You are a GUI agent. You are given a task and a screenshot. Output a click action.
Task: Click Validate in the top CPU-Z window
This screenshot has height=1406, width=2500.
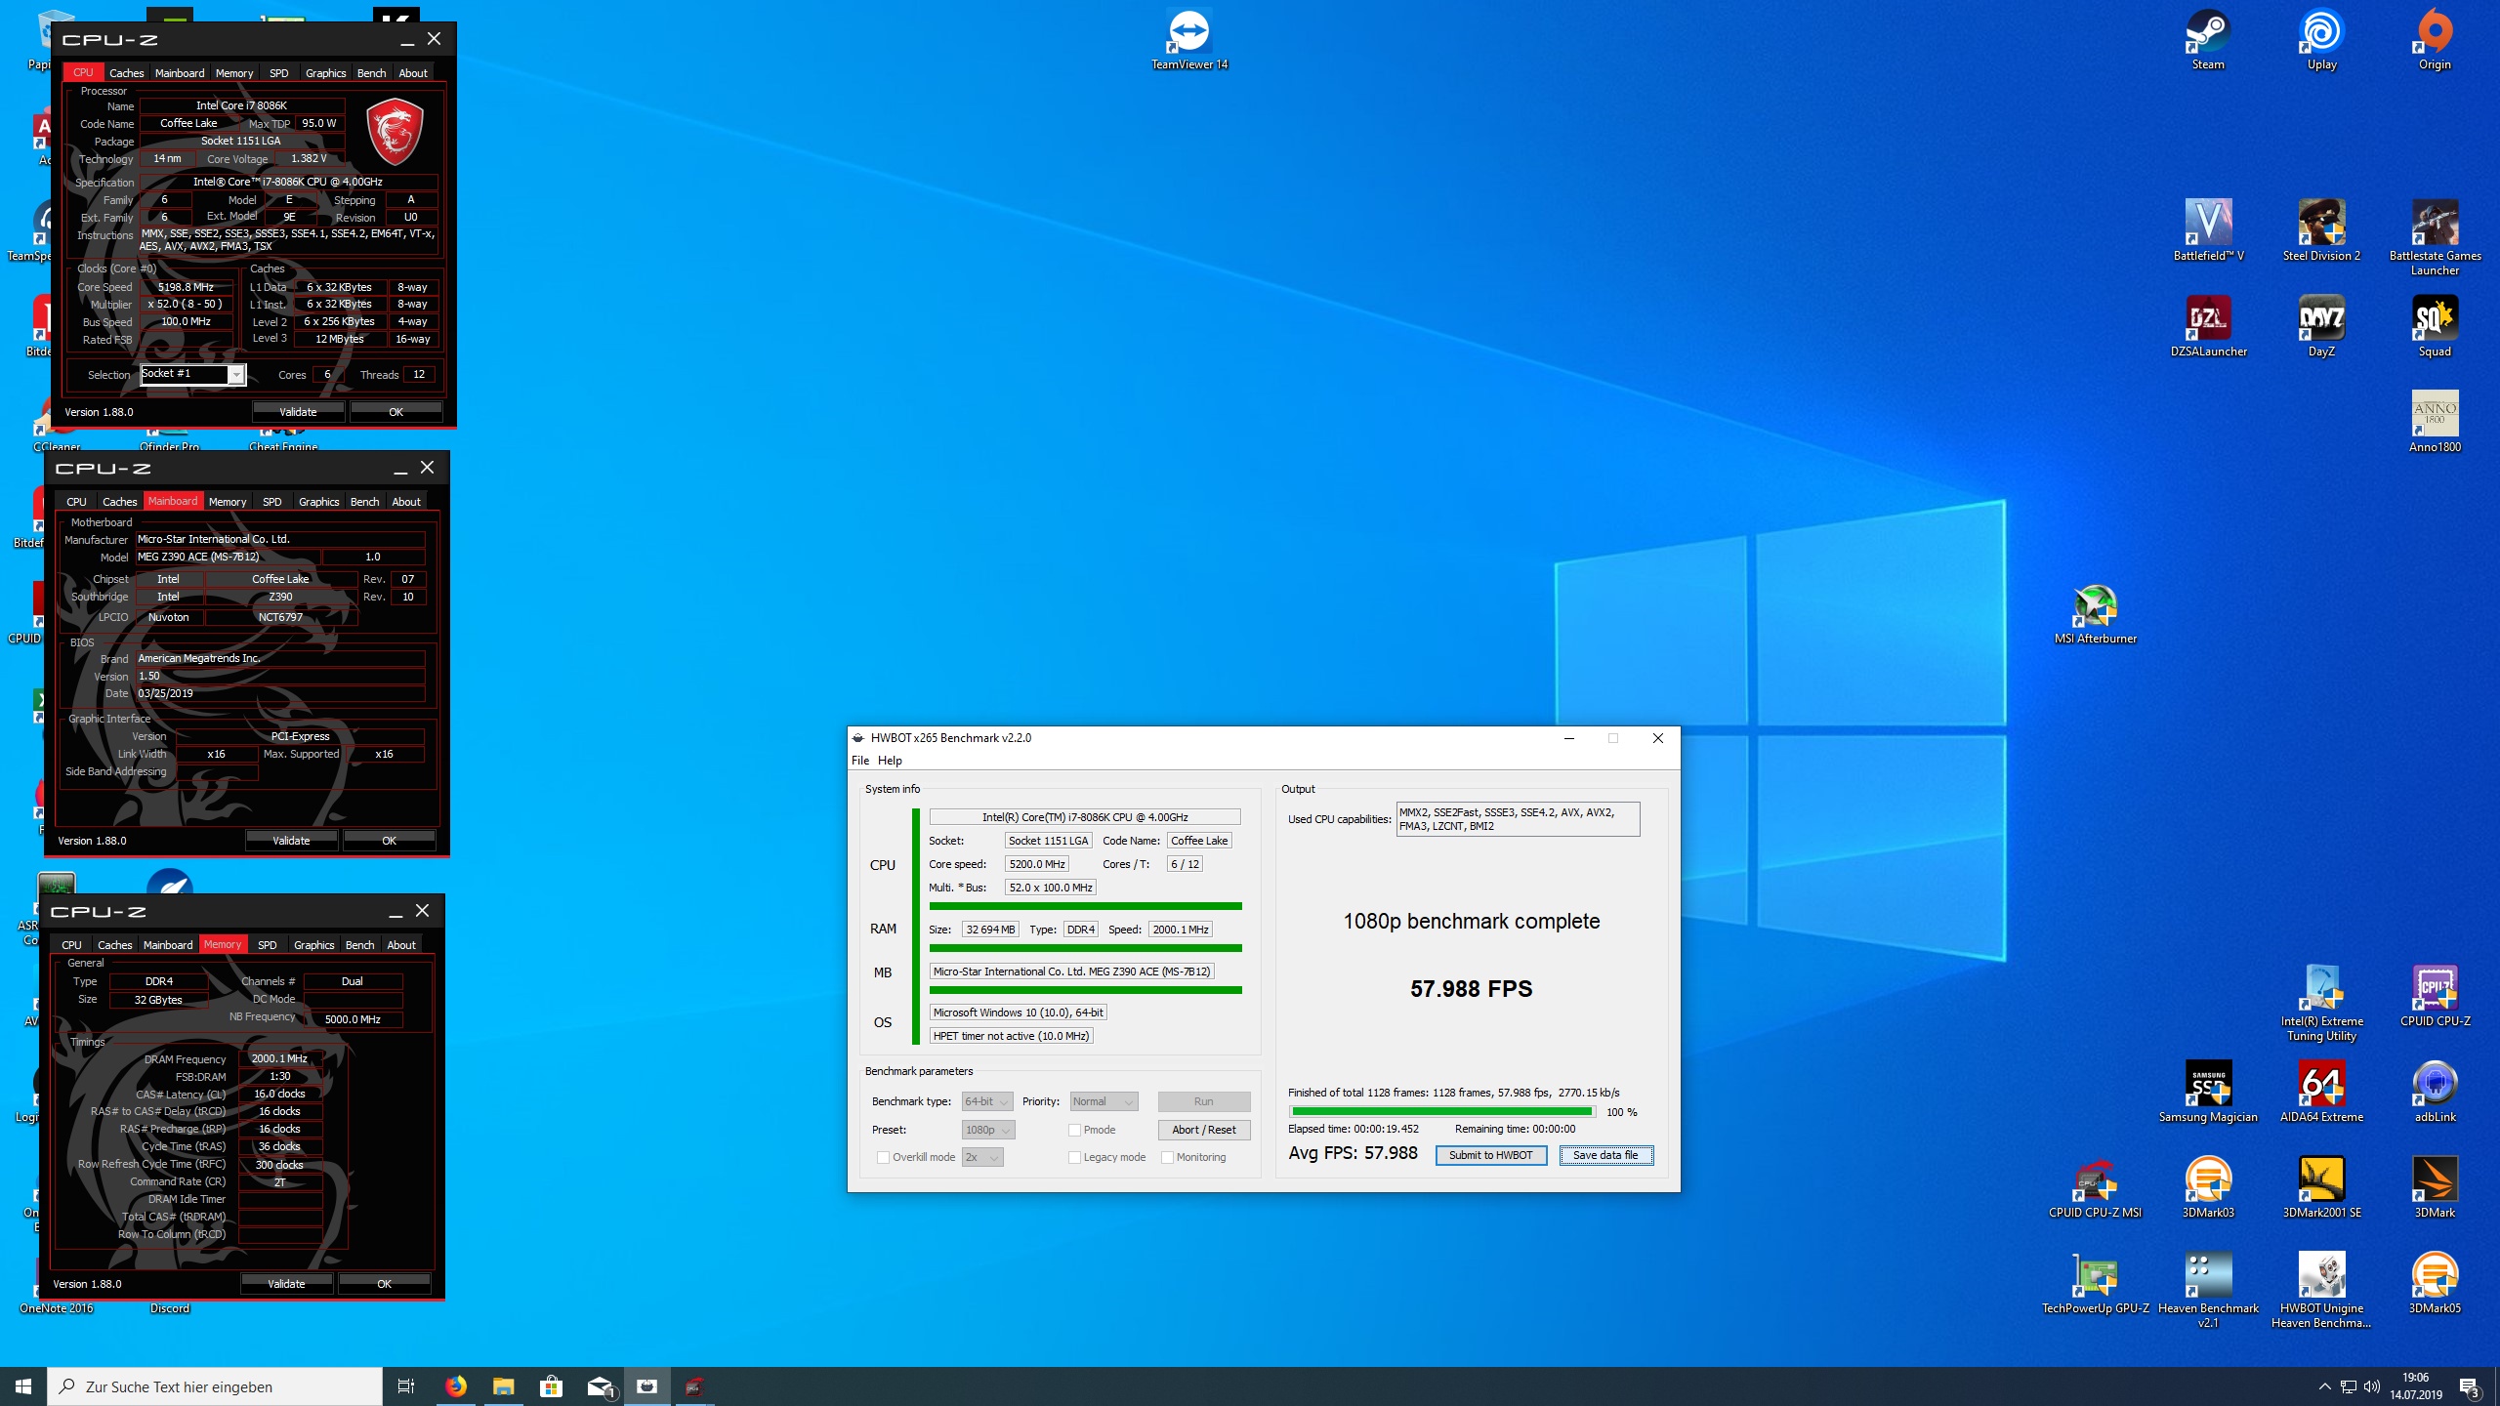click(298, 412)
